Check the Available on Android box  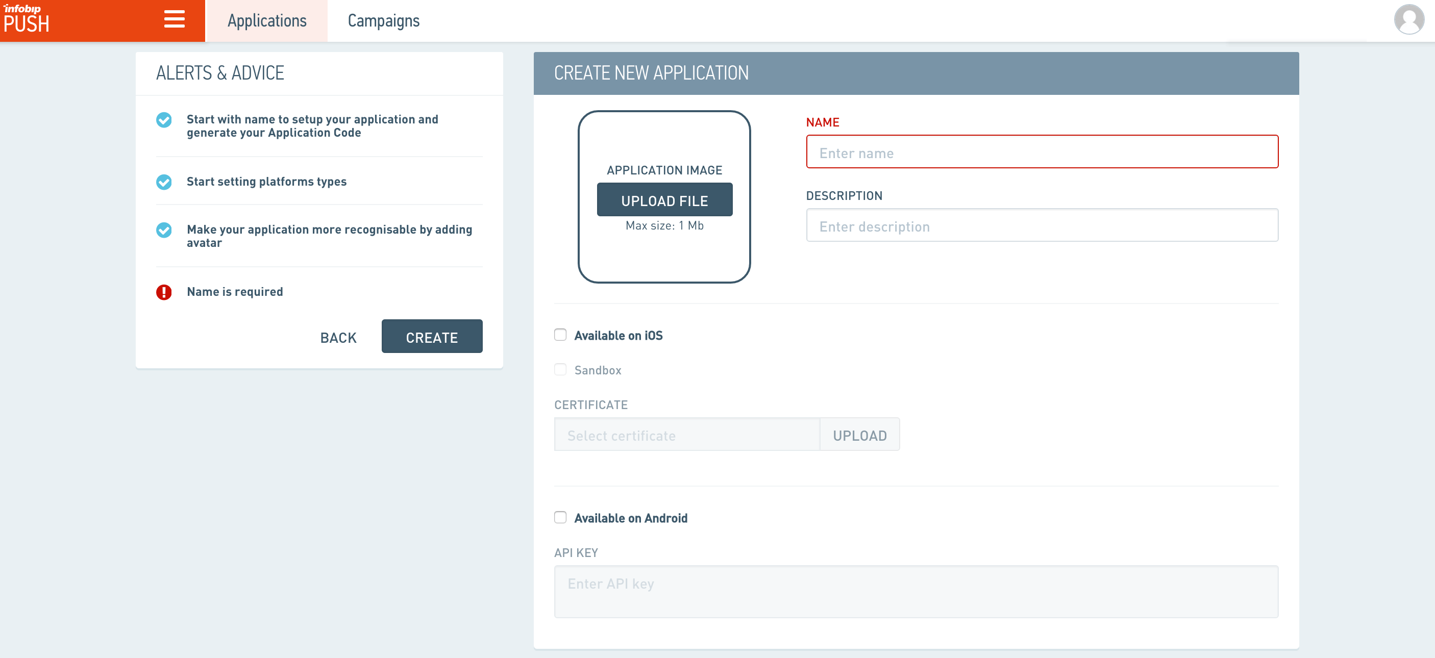tap(560, 517)
